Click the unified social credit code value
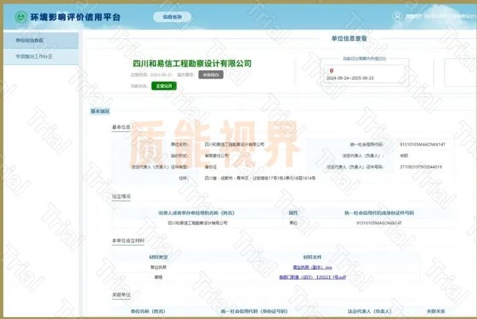Viewport: 477px width, 319px height. click(422, 144)
